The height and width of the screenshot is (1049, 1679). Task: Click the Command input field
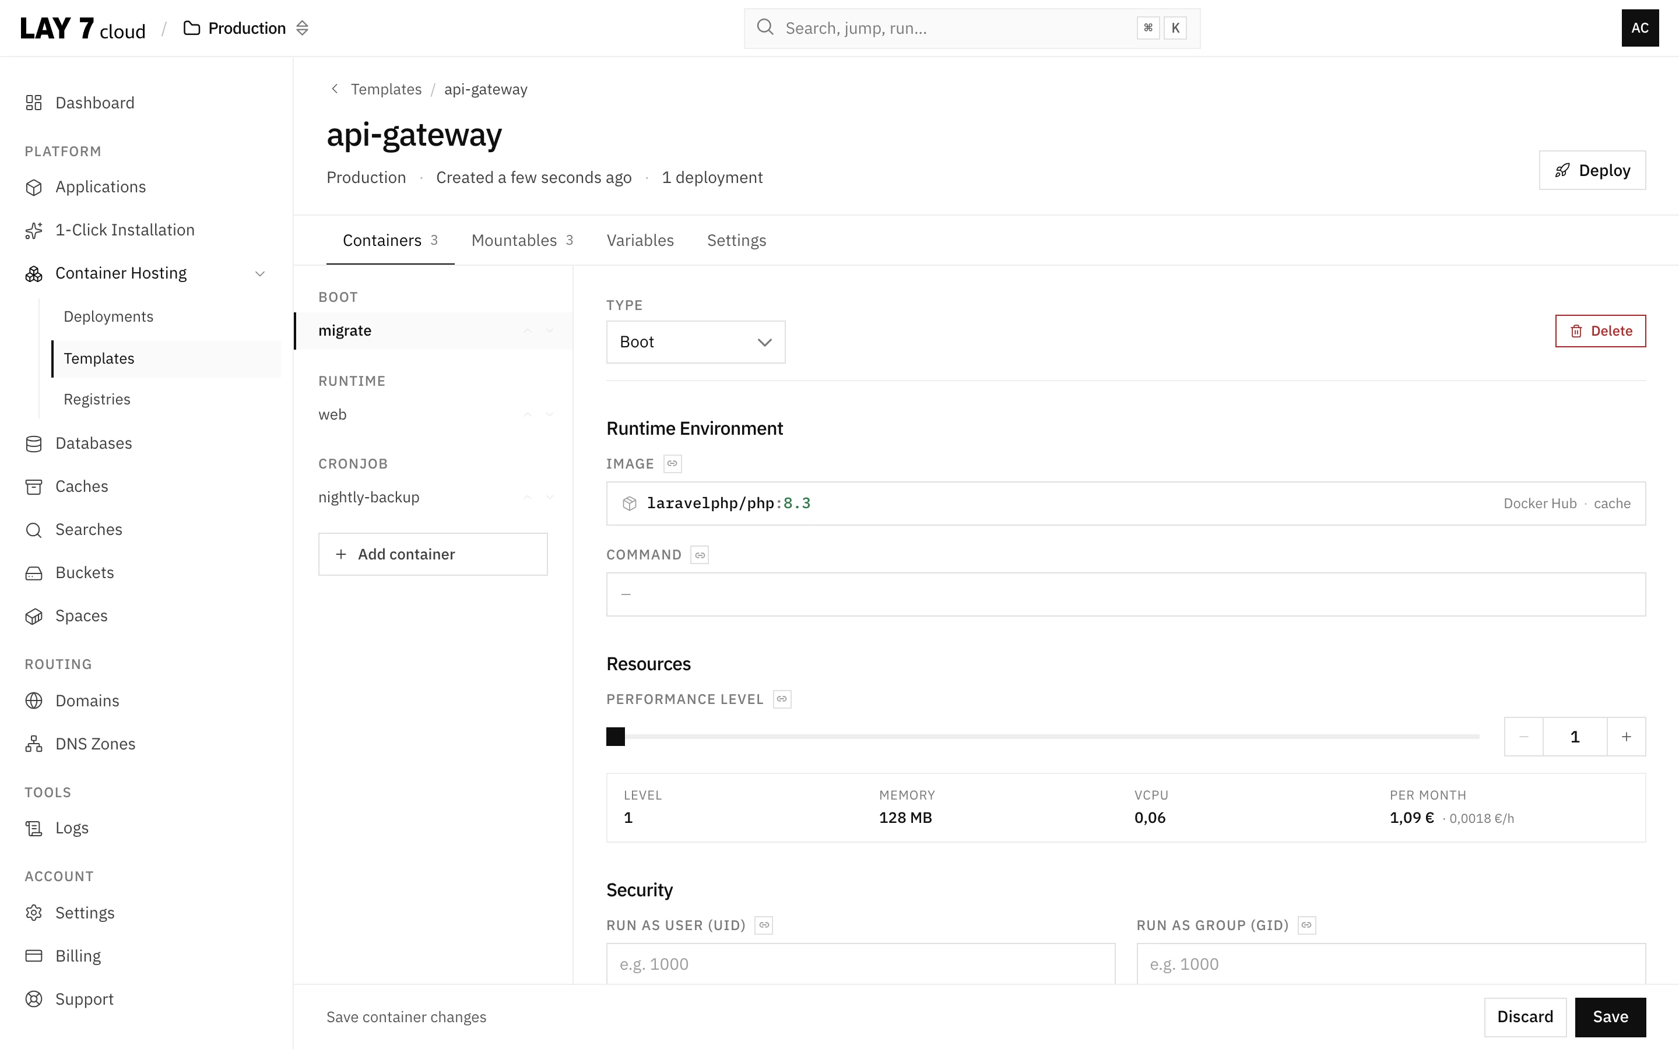point(1125,594)
